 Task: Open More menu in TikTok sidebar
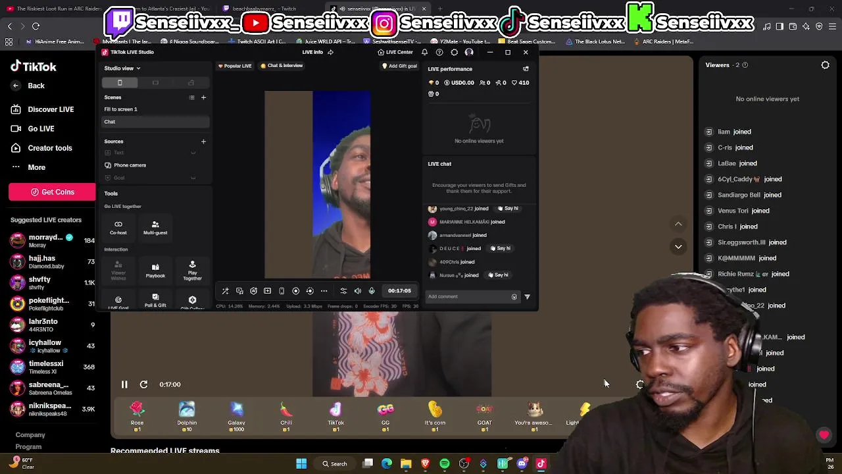pos(28,167)
